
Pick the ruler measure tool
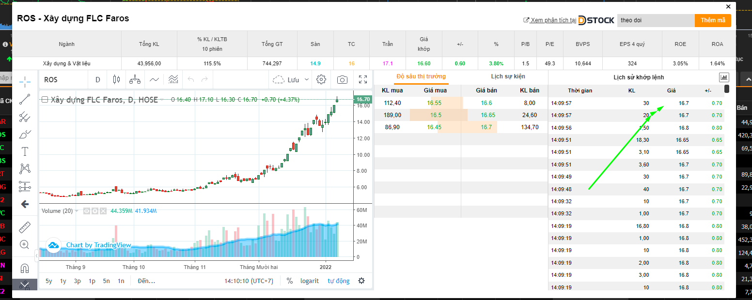[25, 227]
